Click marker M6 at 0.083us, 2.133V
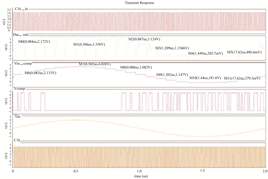This screenshot has height=179, width=268. coord(40,73)
